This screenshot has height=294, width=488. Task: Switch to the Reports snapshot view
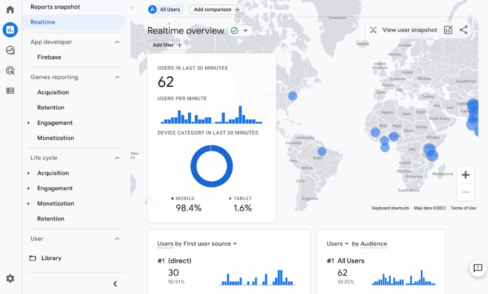tap(54, 7)
